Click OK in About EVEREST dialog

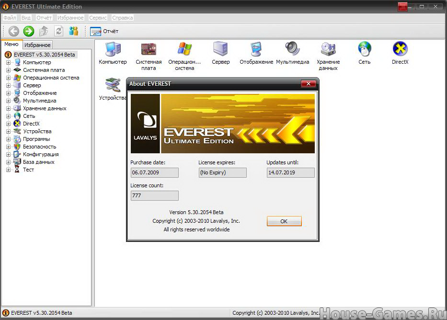pyautogui.click(x=284, y=221)
